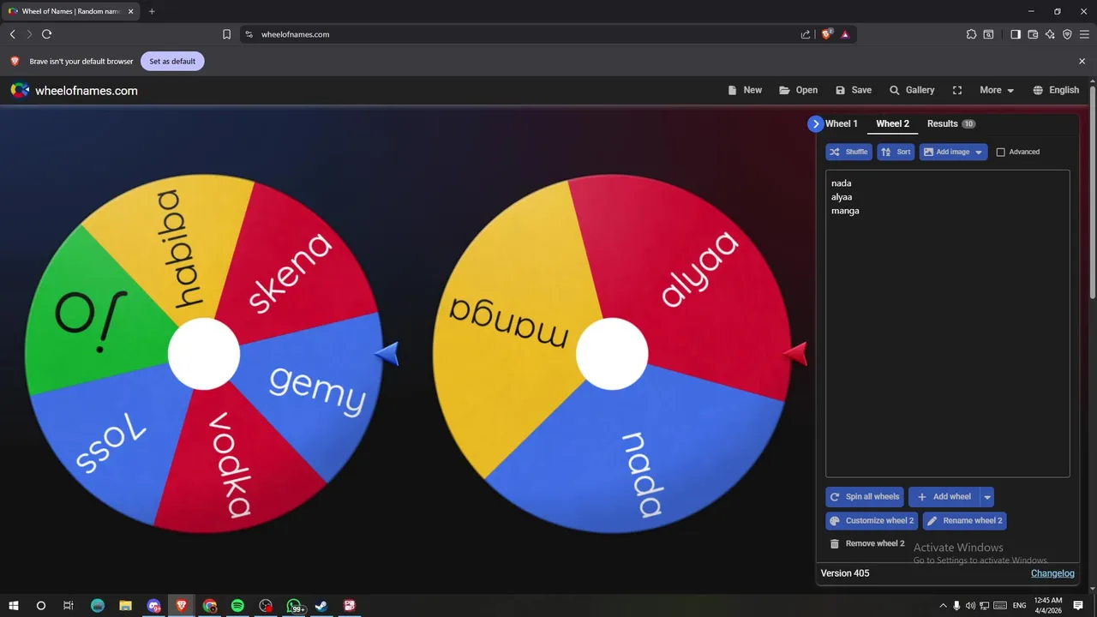Shuffle the wheel entries
This screenshot has width=1097, height=617.
point(848,152)
